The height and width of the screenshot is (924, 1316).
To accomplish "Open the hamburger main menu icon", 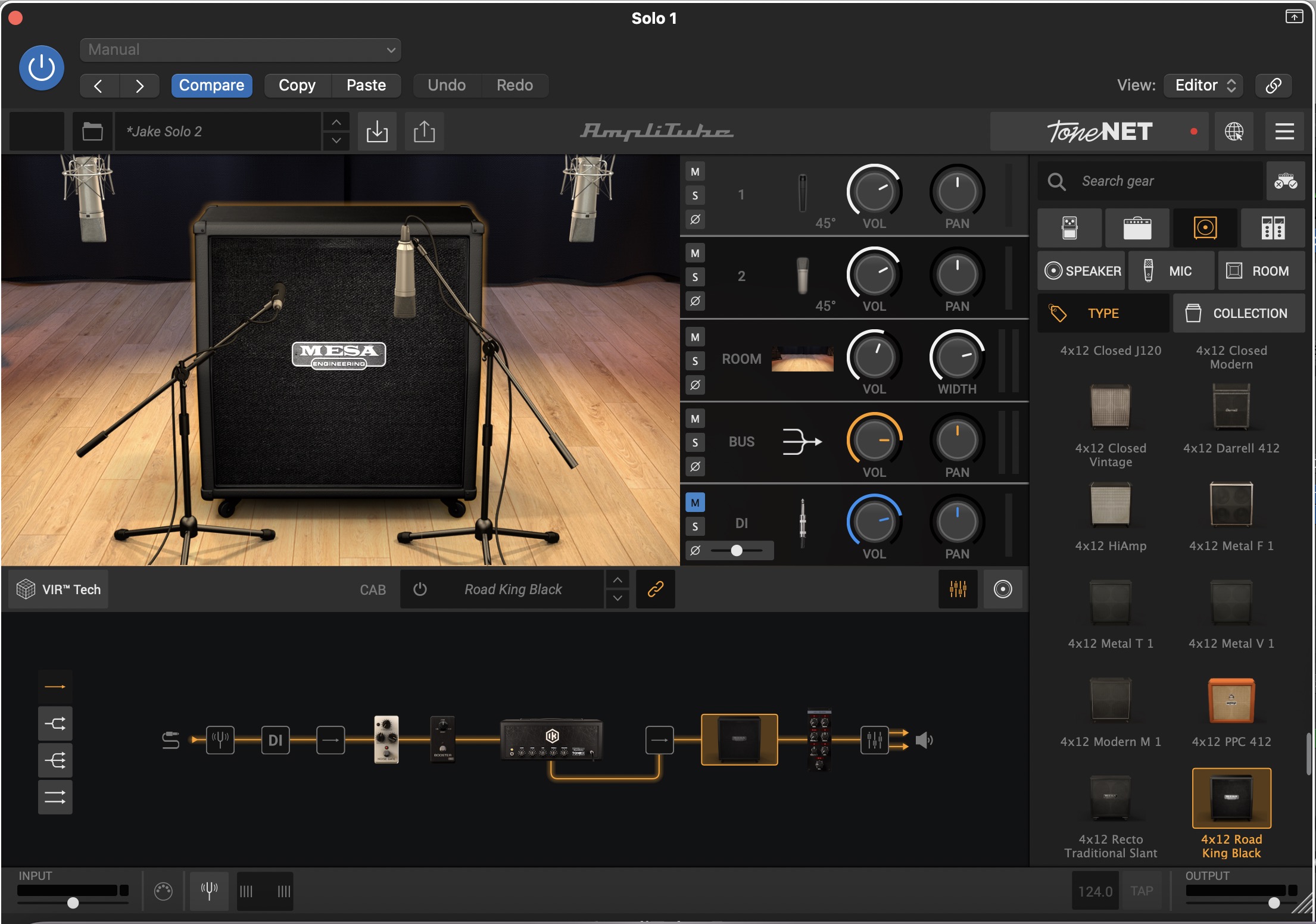I will 1284,131.
